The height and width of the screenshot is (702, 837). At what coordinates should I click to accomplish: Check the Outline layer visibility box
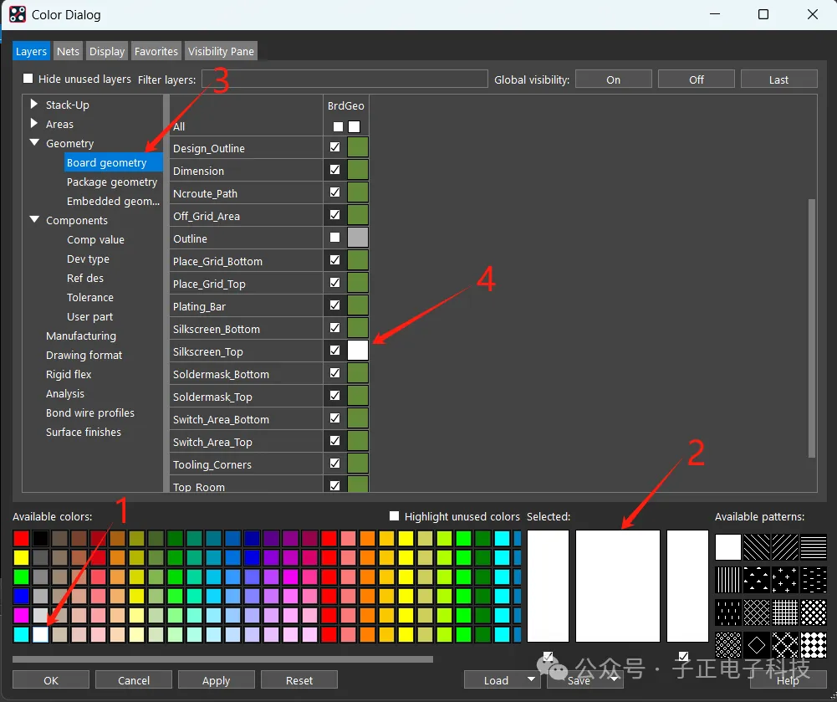(334, 237)
